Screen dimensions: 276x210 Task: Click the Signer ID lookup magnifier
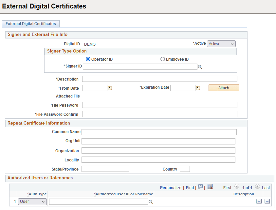click(200, 67)
